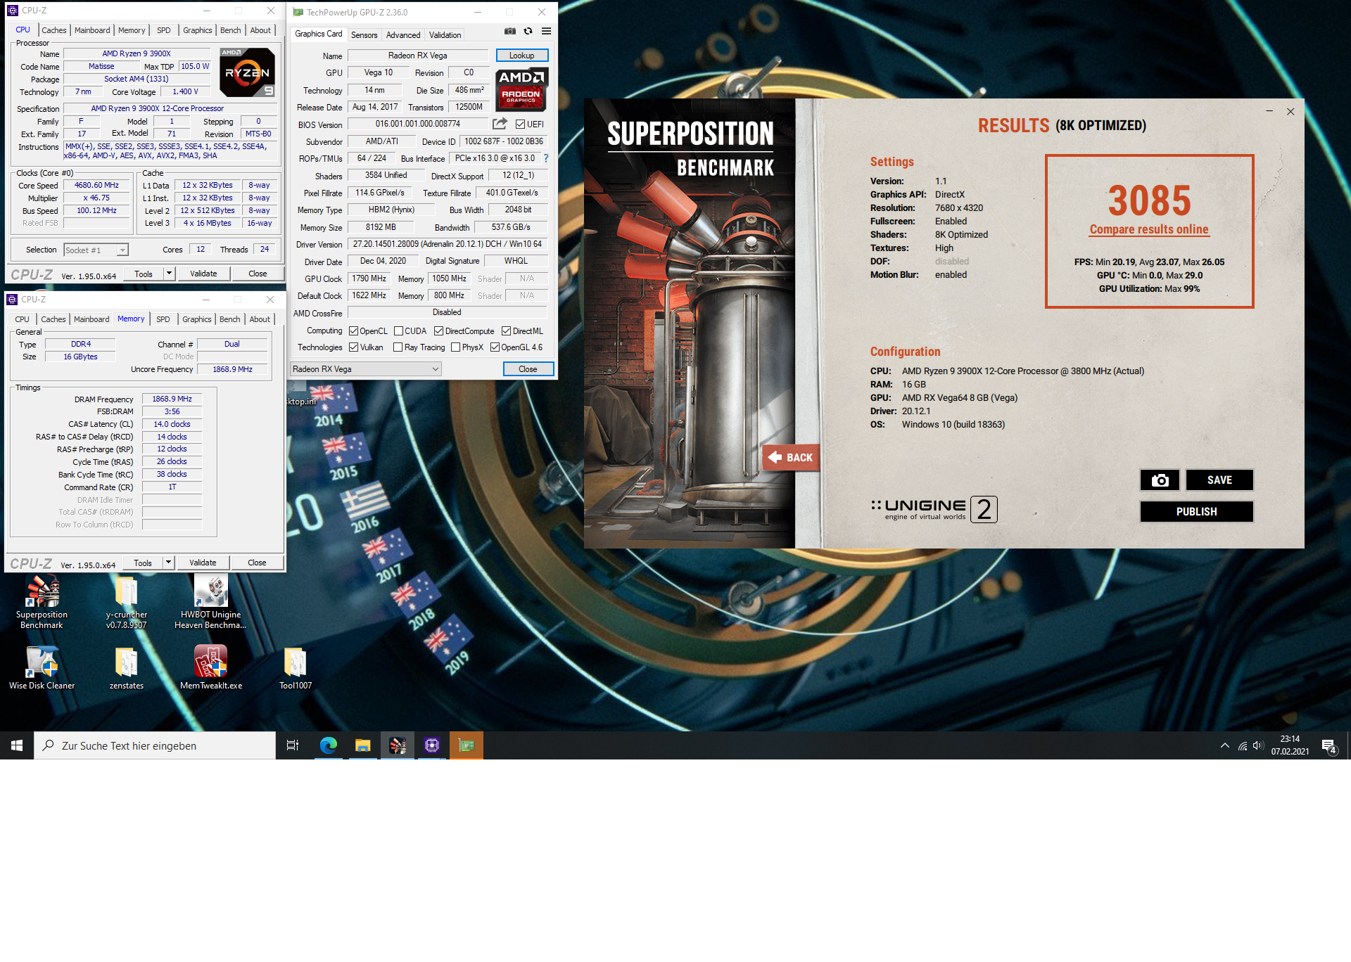Click the Tools button in top CPU-Z
1351x962 pixels.
pos(144,274)
